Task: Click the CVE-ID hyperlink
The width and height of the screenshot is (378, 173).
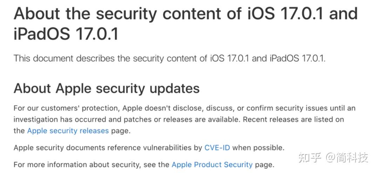Action: (x=217, y=148)
